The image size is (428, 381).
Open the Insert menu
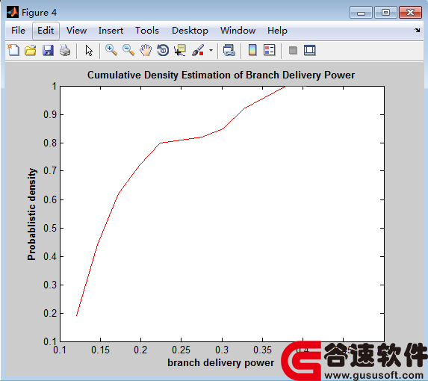pyautogui.click(x=111, y=31)
